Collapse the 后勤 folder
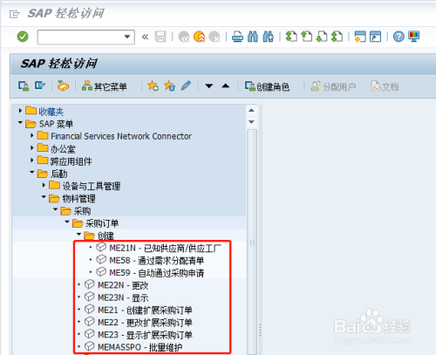 [32, 173]
